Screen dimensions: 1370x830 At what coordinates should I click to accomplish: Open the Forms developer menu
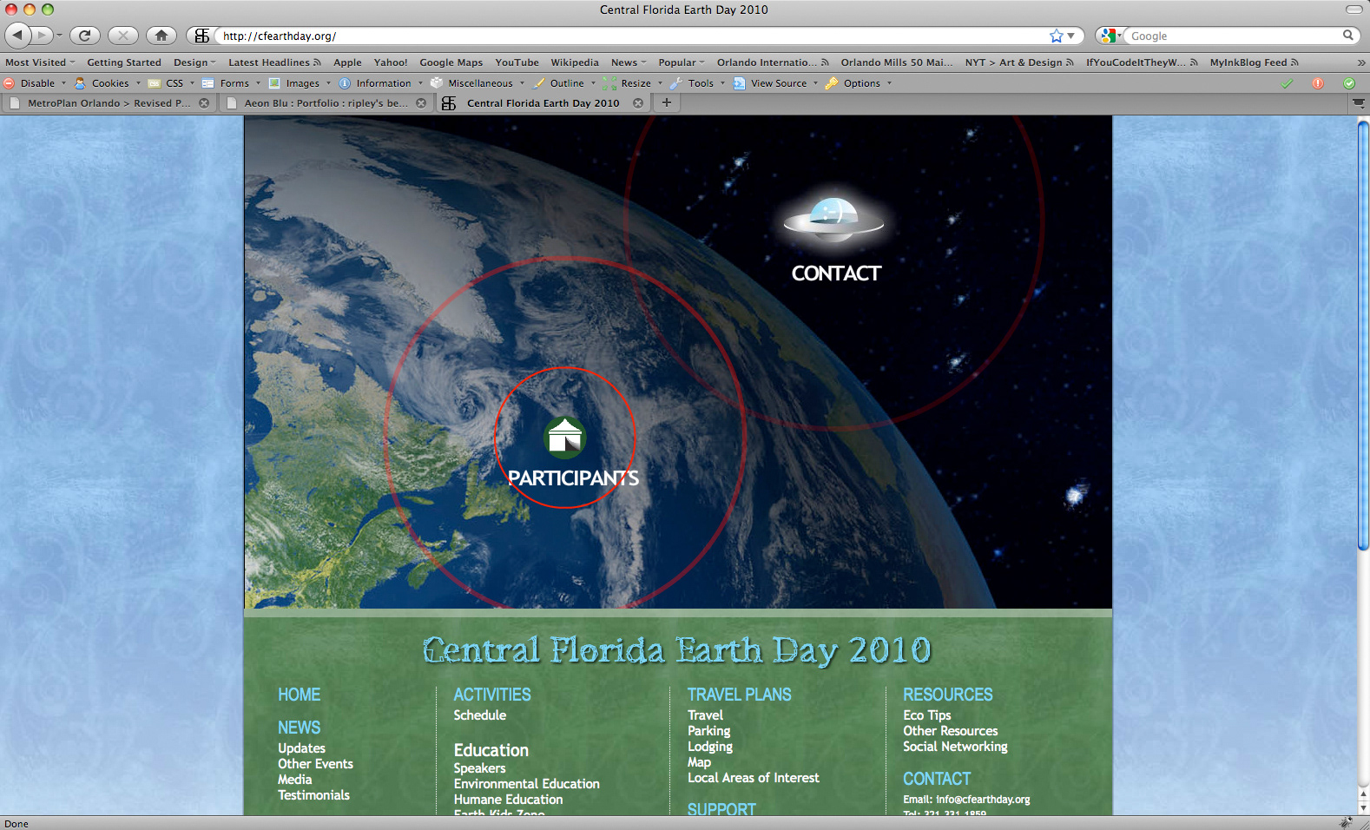232,83
